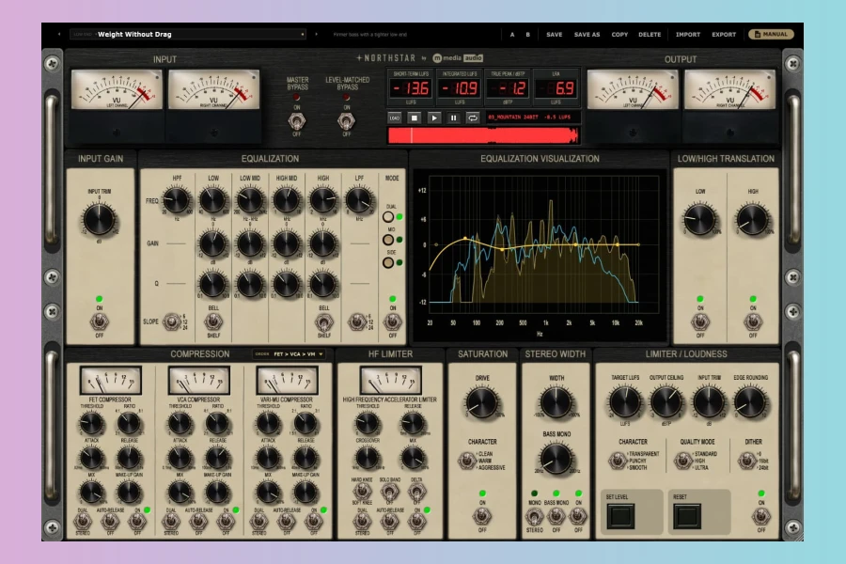Toggle the Input Gain ON/OFF switch
The height and width of the screenshot is (564, 846).
tap(100, 321)
